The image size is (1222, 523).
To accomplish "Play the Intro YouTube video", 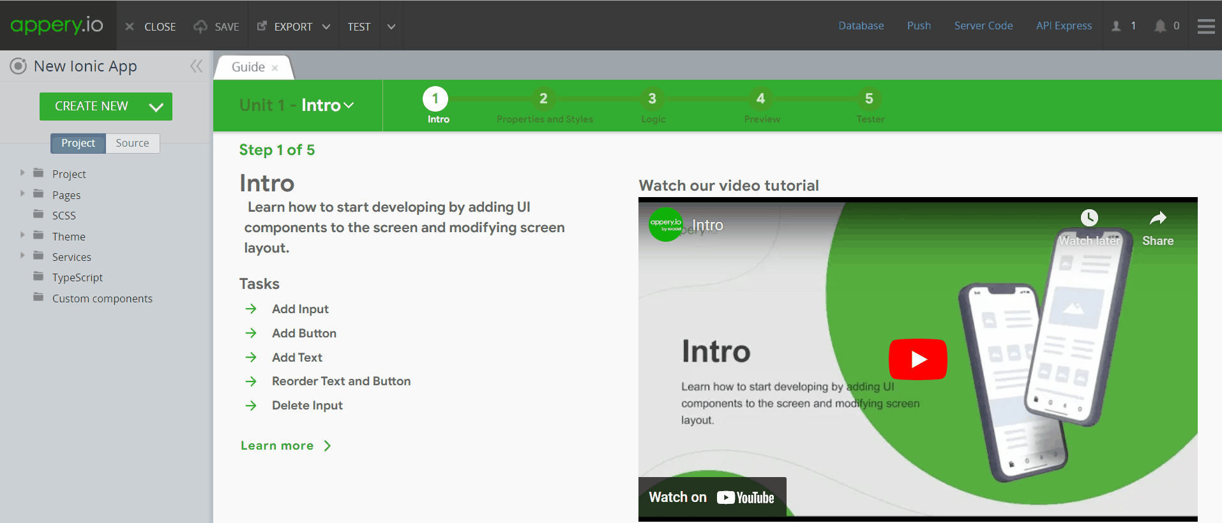I will (x=917, y=359).
